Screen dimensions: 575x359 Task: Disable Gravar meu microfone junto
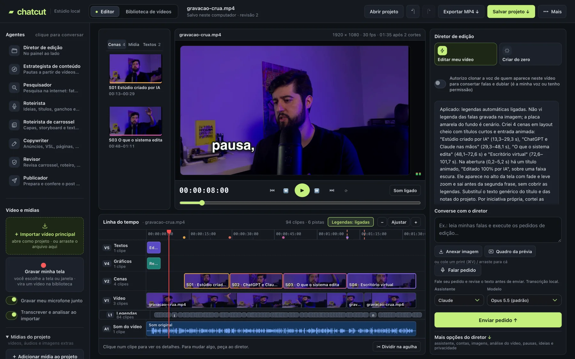tap(12, 300)
